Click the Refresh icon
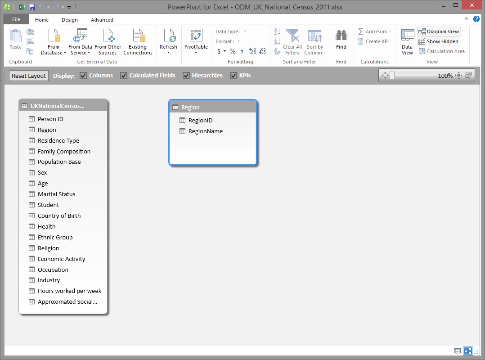The image size is (485, 360). tap(169, 35)
